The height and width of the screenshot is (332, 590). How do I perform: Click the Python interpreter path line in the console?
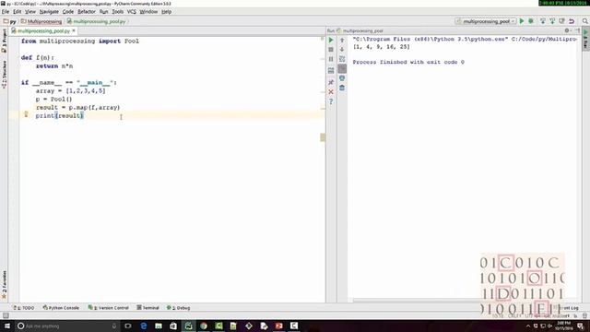(465, 39)
